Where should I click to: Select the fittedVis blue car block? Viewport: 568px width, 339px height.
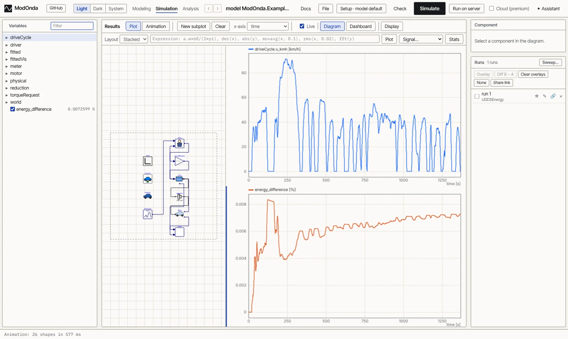[148, 196]
